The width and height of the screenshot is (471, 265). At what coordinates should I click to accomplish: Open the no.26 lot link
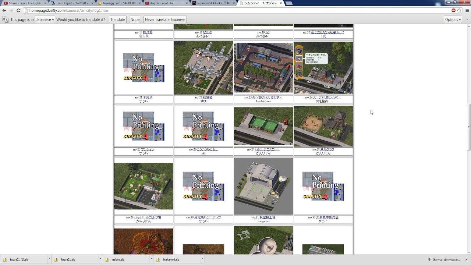click(208, 149)
